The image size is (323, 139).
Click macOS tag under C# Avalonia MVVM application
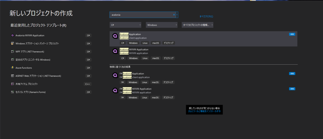point(156,58)
